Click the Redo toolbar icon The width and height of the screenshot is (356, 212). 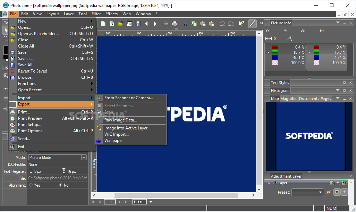[231, 24]
